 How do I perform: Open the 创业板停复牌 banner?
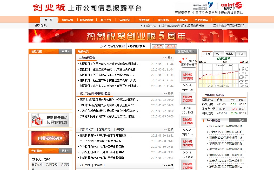coord(50,138)
